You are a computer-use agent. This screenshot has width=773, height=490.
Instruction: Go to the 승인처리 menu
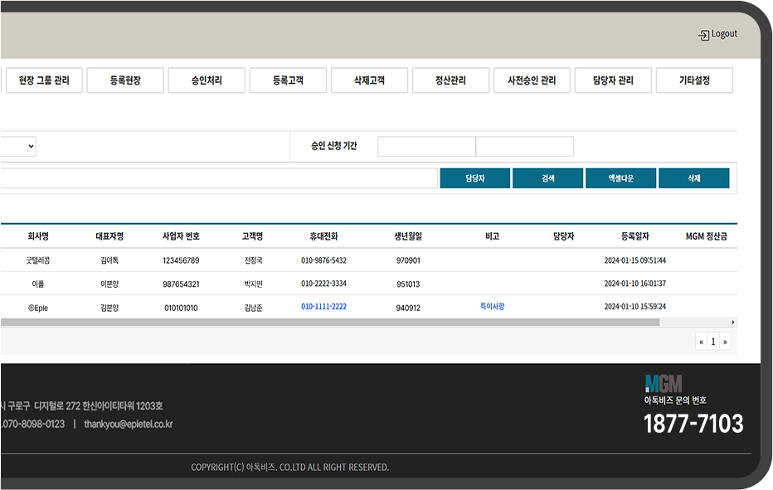coord(207,80)
